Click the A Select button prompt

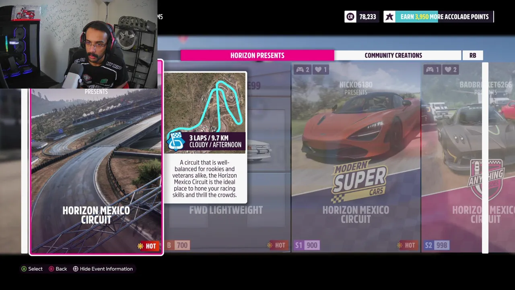[32, 269]
